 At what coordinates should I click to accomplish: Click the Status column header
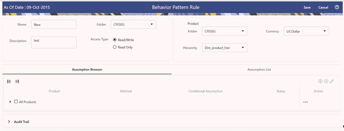tap(281, 91)
